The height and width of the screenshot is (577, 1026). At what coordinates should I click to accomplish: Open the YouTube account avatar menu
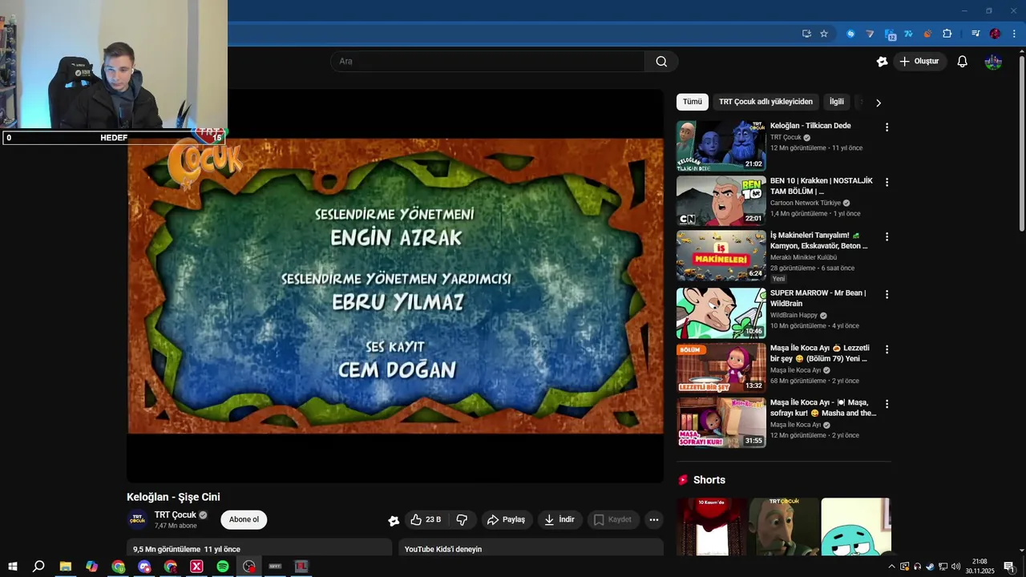(993, 62)
